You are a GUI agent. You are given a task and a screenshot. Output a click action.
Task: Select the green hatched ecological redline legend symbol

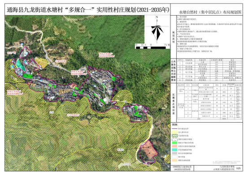(x=174, y=136)
